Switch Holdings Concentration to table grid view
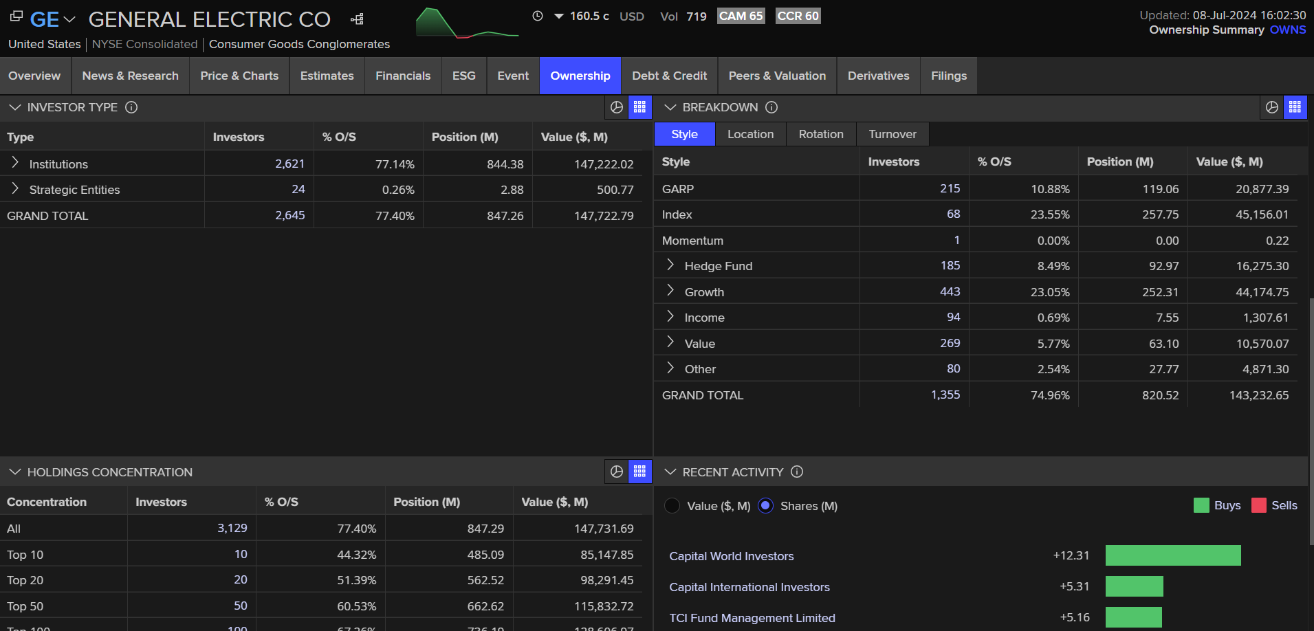1314x631 pixels. pyautogui.click(x=640, y=472)
